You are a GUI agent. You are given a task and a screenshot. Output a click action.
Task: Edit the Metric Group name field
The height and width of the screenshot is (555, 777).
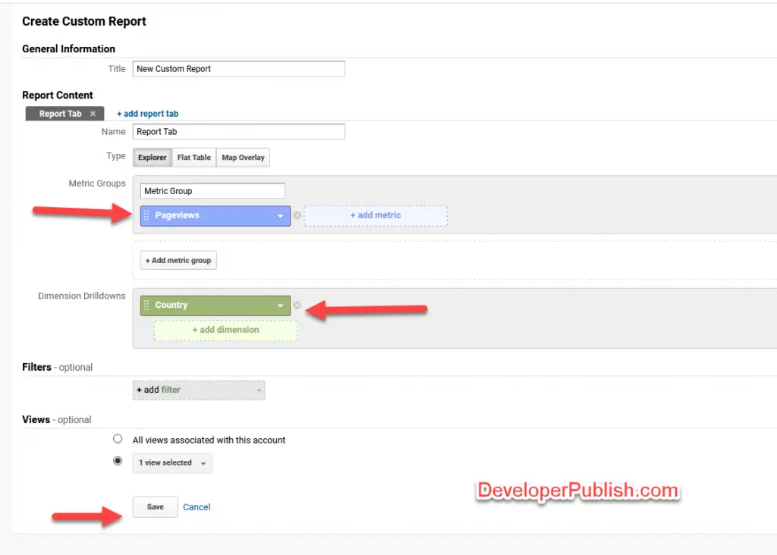[212, 191]
